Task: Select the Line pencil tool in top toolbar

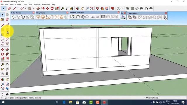Action: click(15, 8)
